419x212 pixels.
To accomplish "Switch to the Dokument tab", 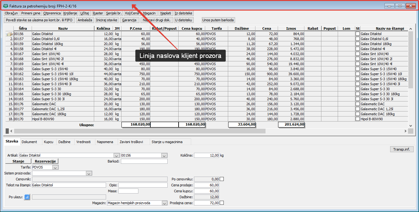I will point(29,142).
